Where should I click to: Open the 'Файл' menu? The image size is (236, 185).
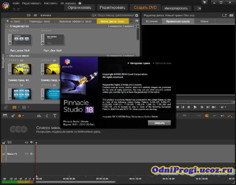coord(16,3)
